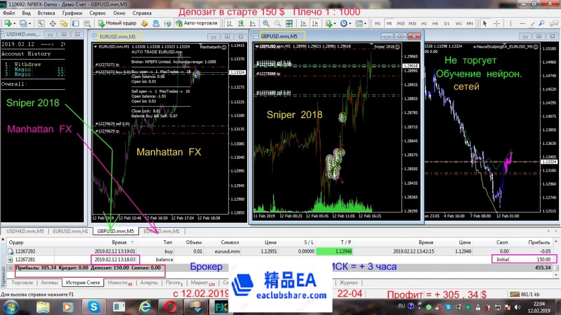Open the Сервис menu
Screen dimensions: 561x315
click(x=97, y=13)
